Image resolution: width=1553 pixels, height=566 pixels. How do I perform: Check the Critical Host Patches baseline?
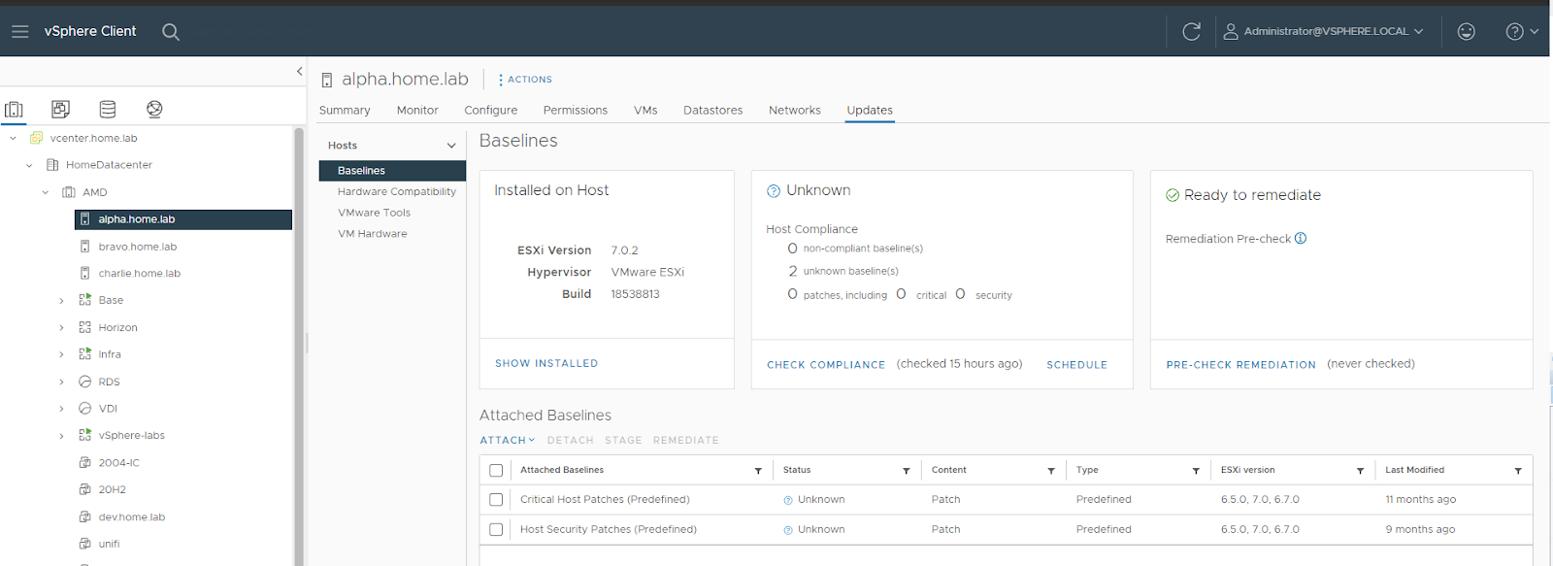click(496, 499)
